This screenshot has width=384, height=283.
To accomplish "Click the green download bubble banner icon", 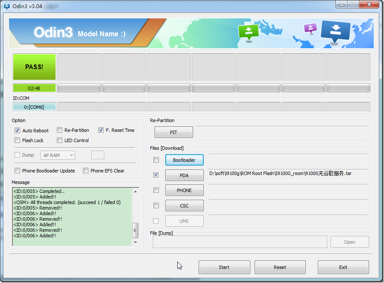I will tap(248, 32).
